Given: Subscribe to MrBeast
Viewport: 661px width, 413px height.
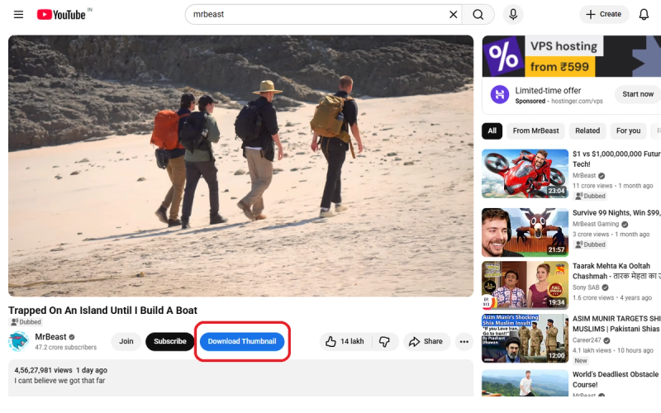Looking at the screenshot, I should coord(170,341).
